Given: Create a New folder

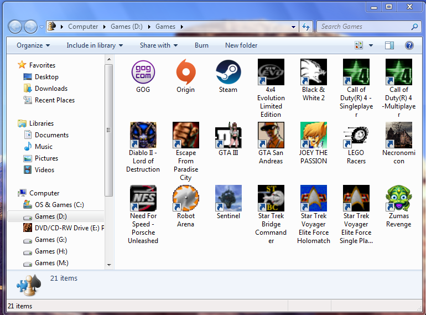Looking at the screenshot, I should (241, 45).
